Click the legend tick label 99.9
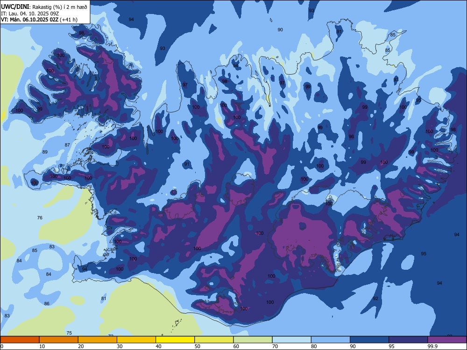 click(432, 346)
